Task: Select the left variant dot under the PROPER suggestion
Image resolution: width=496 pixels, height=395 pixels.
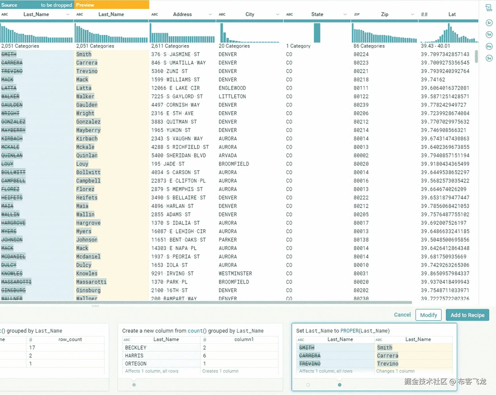Action: (309, 385)
